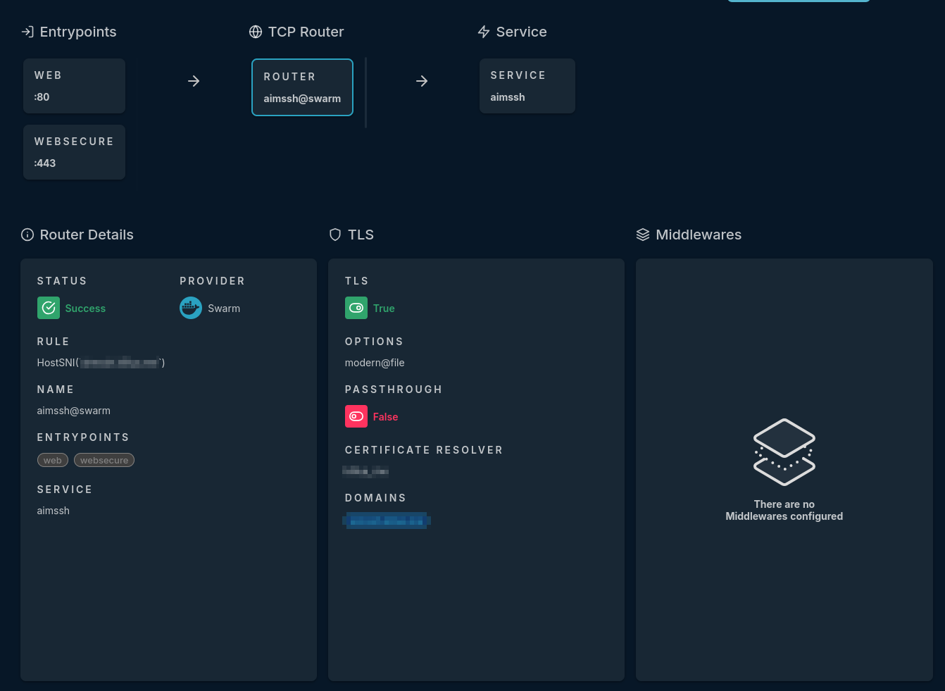Click the Router Details info icon
This screenshot has width=945, height=691.
coord(27,235)
